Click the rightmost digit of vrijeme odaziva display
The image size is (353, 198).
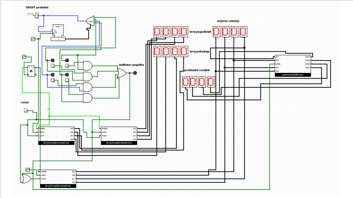[x=243, y=32]
